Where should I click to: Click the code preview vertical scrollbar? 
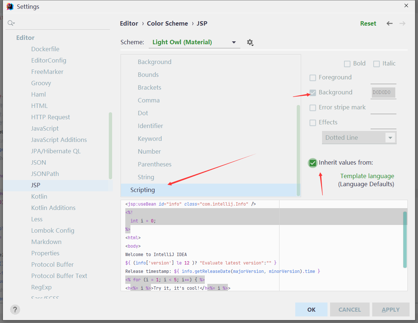click(x=405, y=239)
